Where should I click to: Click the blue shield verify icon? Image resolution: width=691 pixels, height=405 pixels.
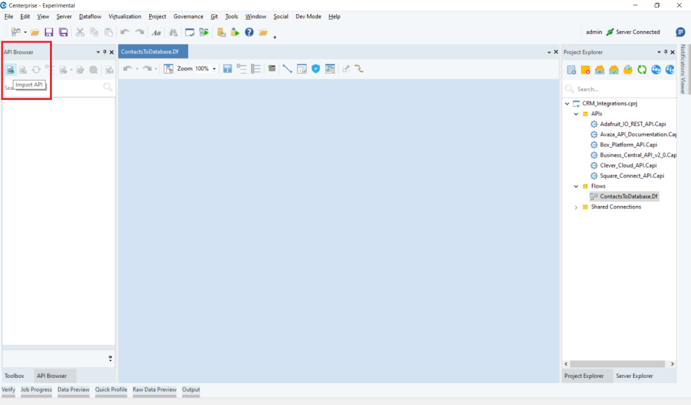tap(315, 68)
